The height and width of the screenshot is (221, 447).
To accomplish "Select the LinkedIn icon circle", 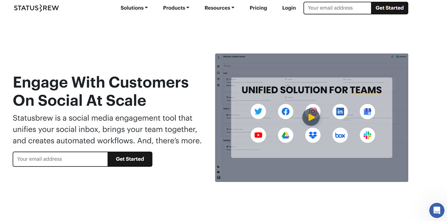I will coord(340,111).
